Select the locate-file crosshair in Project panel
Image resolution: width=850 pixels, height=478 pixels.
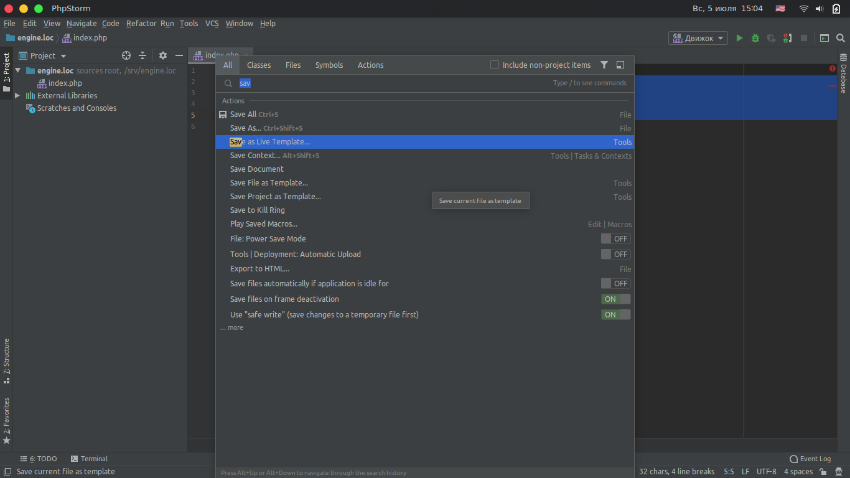[126, 55]
